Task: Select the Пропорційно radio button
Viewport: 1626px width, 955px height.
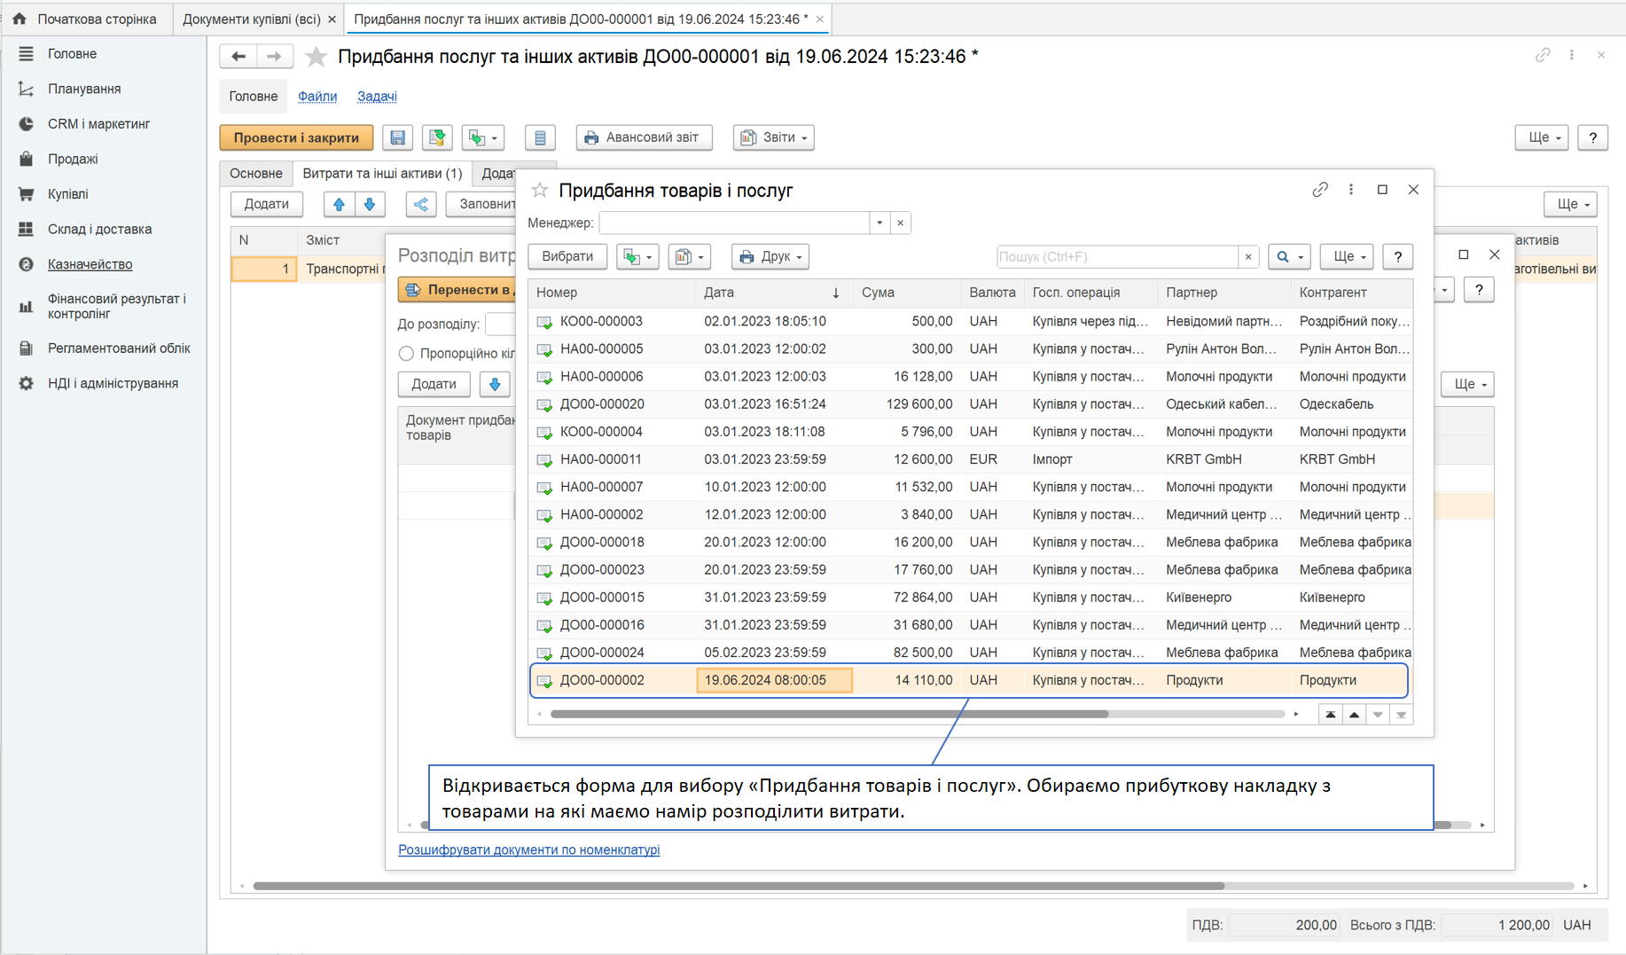Action: tap(406, 353)
